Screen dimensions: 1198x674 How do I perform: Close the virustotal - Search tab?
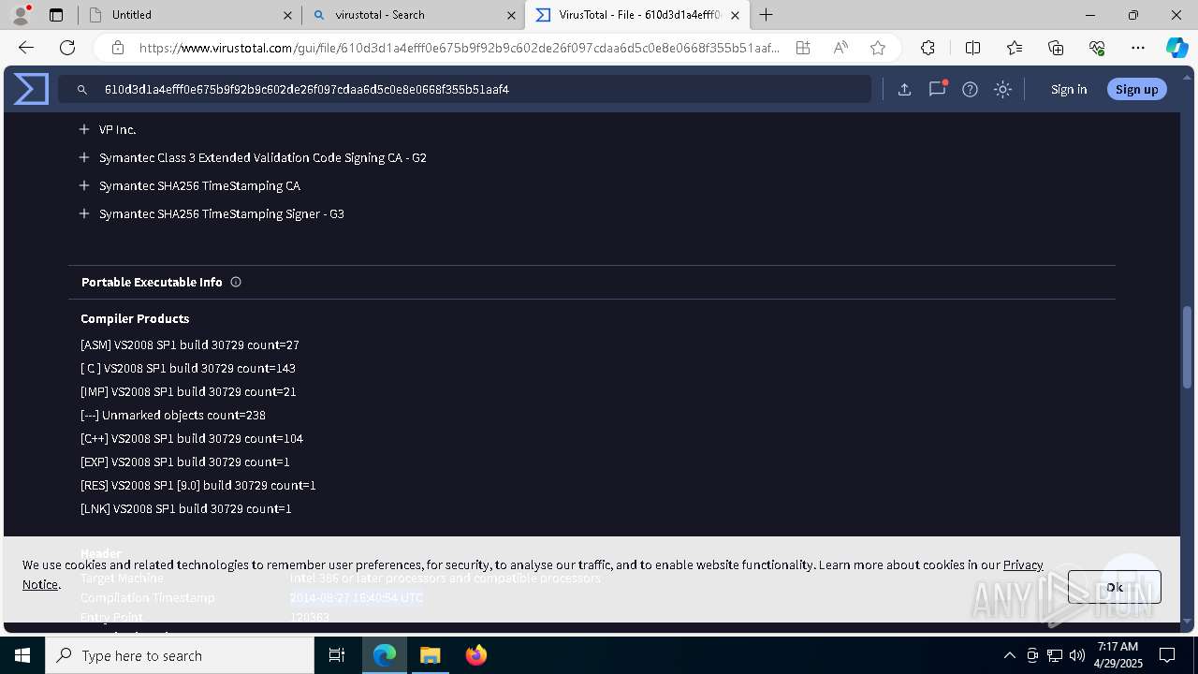click(x=511, y=15)
